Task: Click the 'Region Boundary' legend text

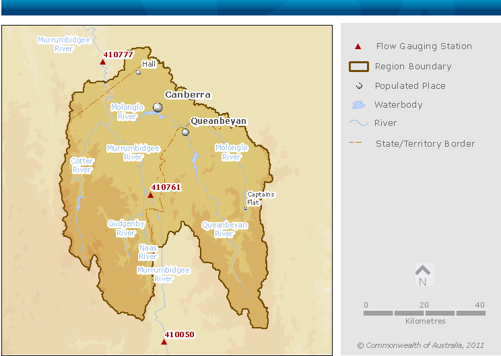Action: tap(413, 67)
